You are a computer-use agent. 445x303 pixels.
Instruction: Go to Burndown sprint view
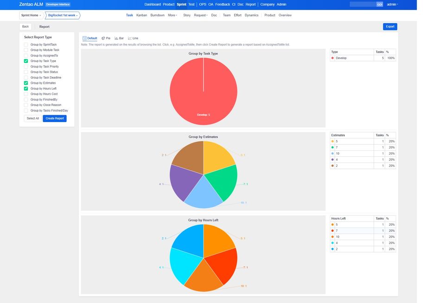click(x=158, y=15)
